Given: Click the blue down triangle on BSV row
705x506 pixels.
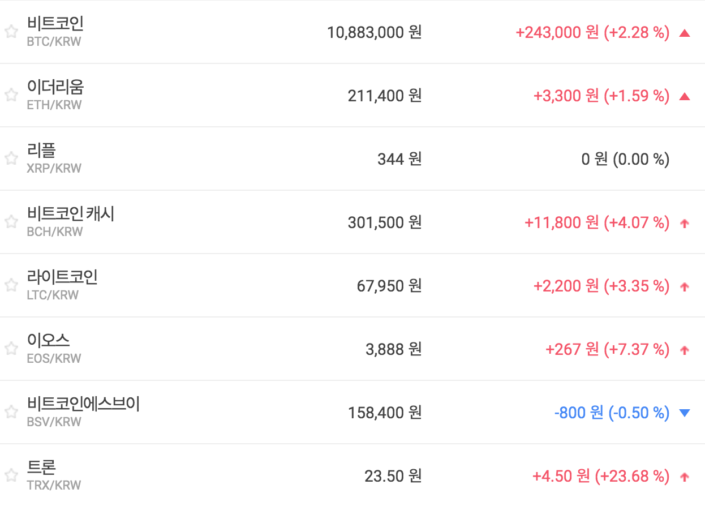Looking at the screenshot, I should tap(684, 413).
